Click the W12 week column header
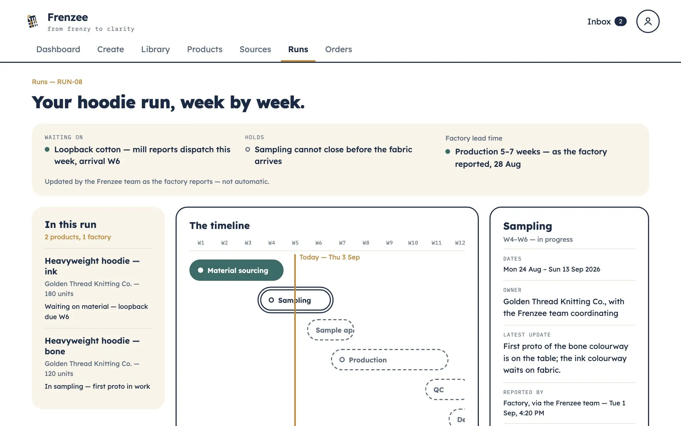 coord(460,243)
